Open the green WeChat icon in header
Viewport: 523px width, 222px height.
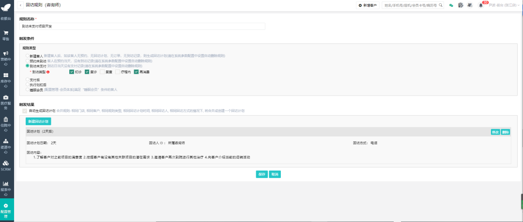point(451,5)
